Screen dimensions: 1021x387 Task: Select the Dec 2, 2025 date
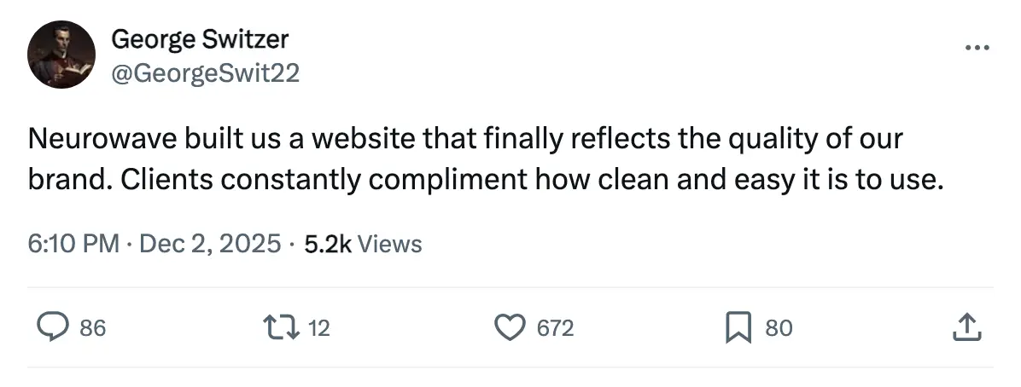coord(209,244)
